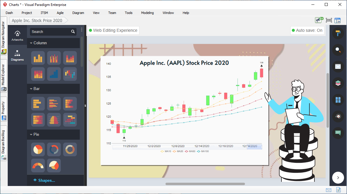Select the pie chart icon
Screen dimensions: 347x194
[x=38, y=149]
